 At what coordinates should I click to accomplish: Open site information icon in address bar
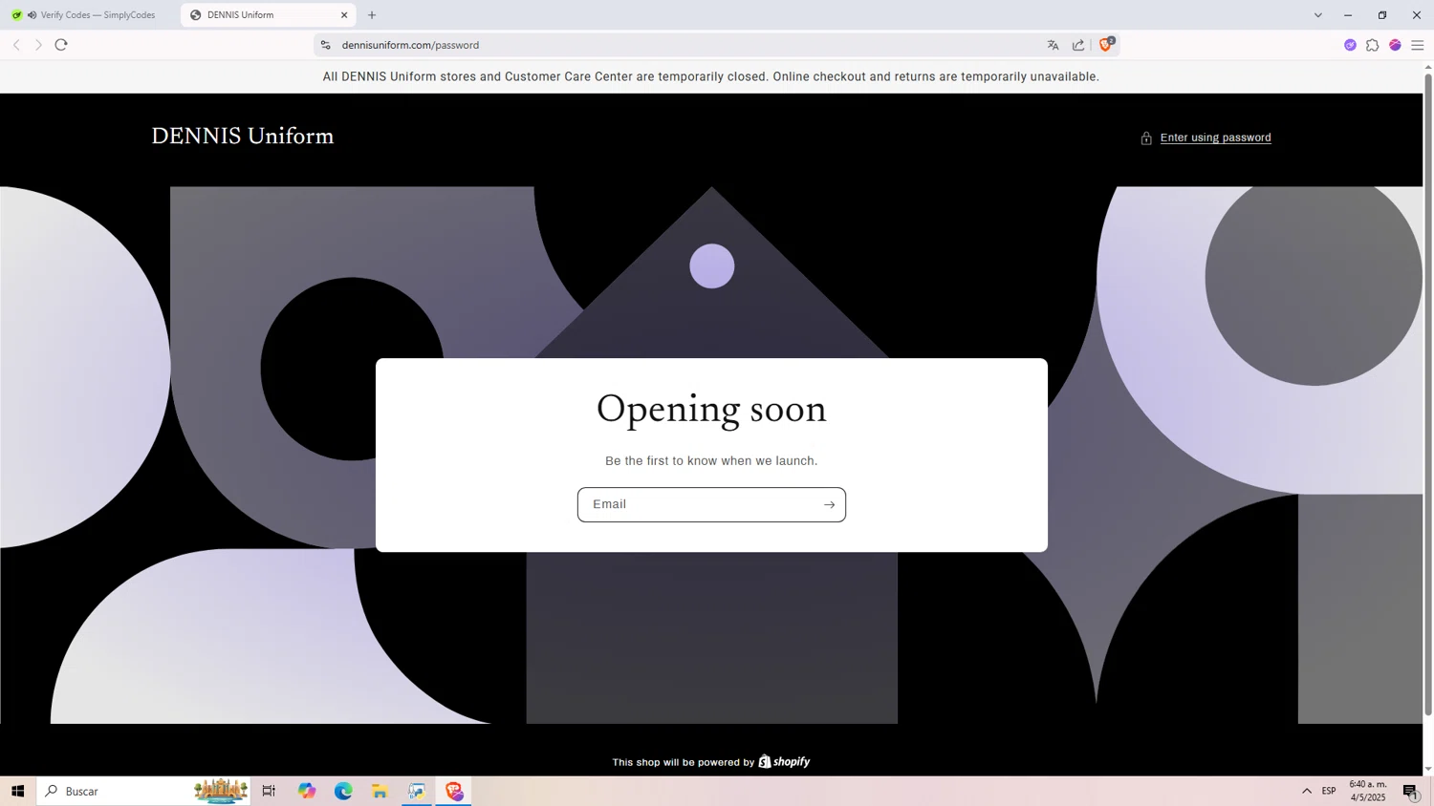coord(325,45)
